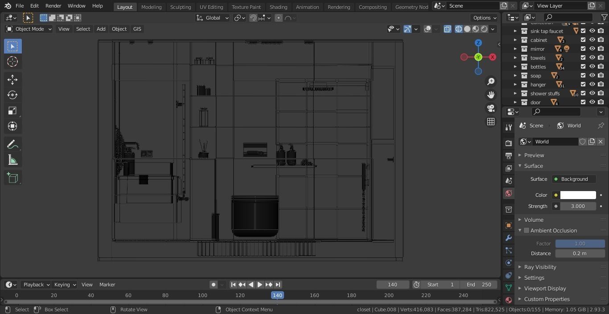Click the Options button in header
The width and height of the screenshot is (609, 314).
484,18
